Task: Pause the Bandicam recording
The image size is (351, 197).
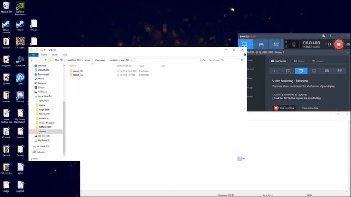Action: (329, 44)
